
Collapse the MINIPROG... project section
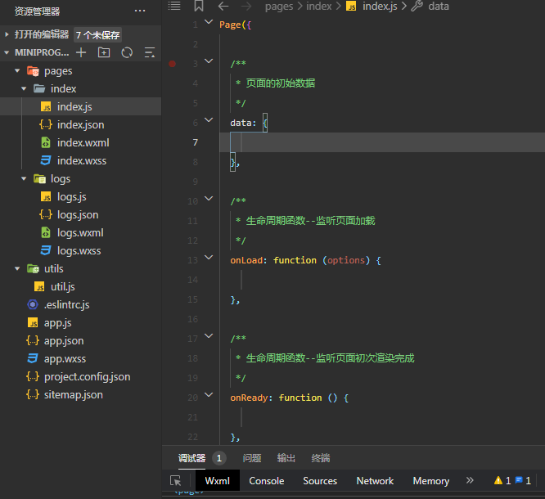[x=7, y=52]
